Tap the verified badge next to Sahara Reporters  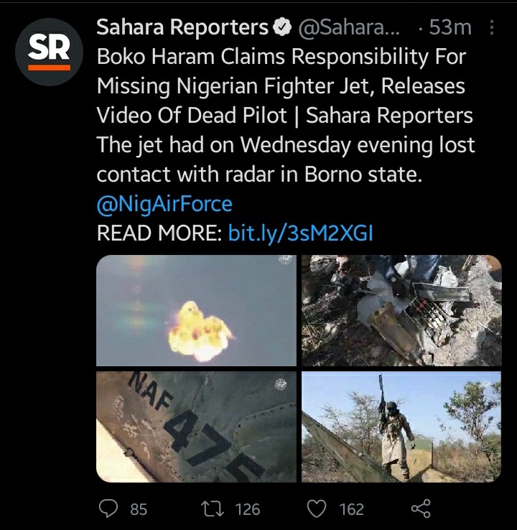(x=282, y=27)
